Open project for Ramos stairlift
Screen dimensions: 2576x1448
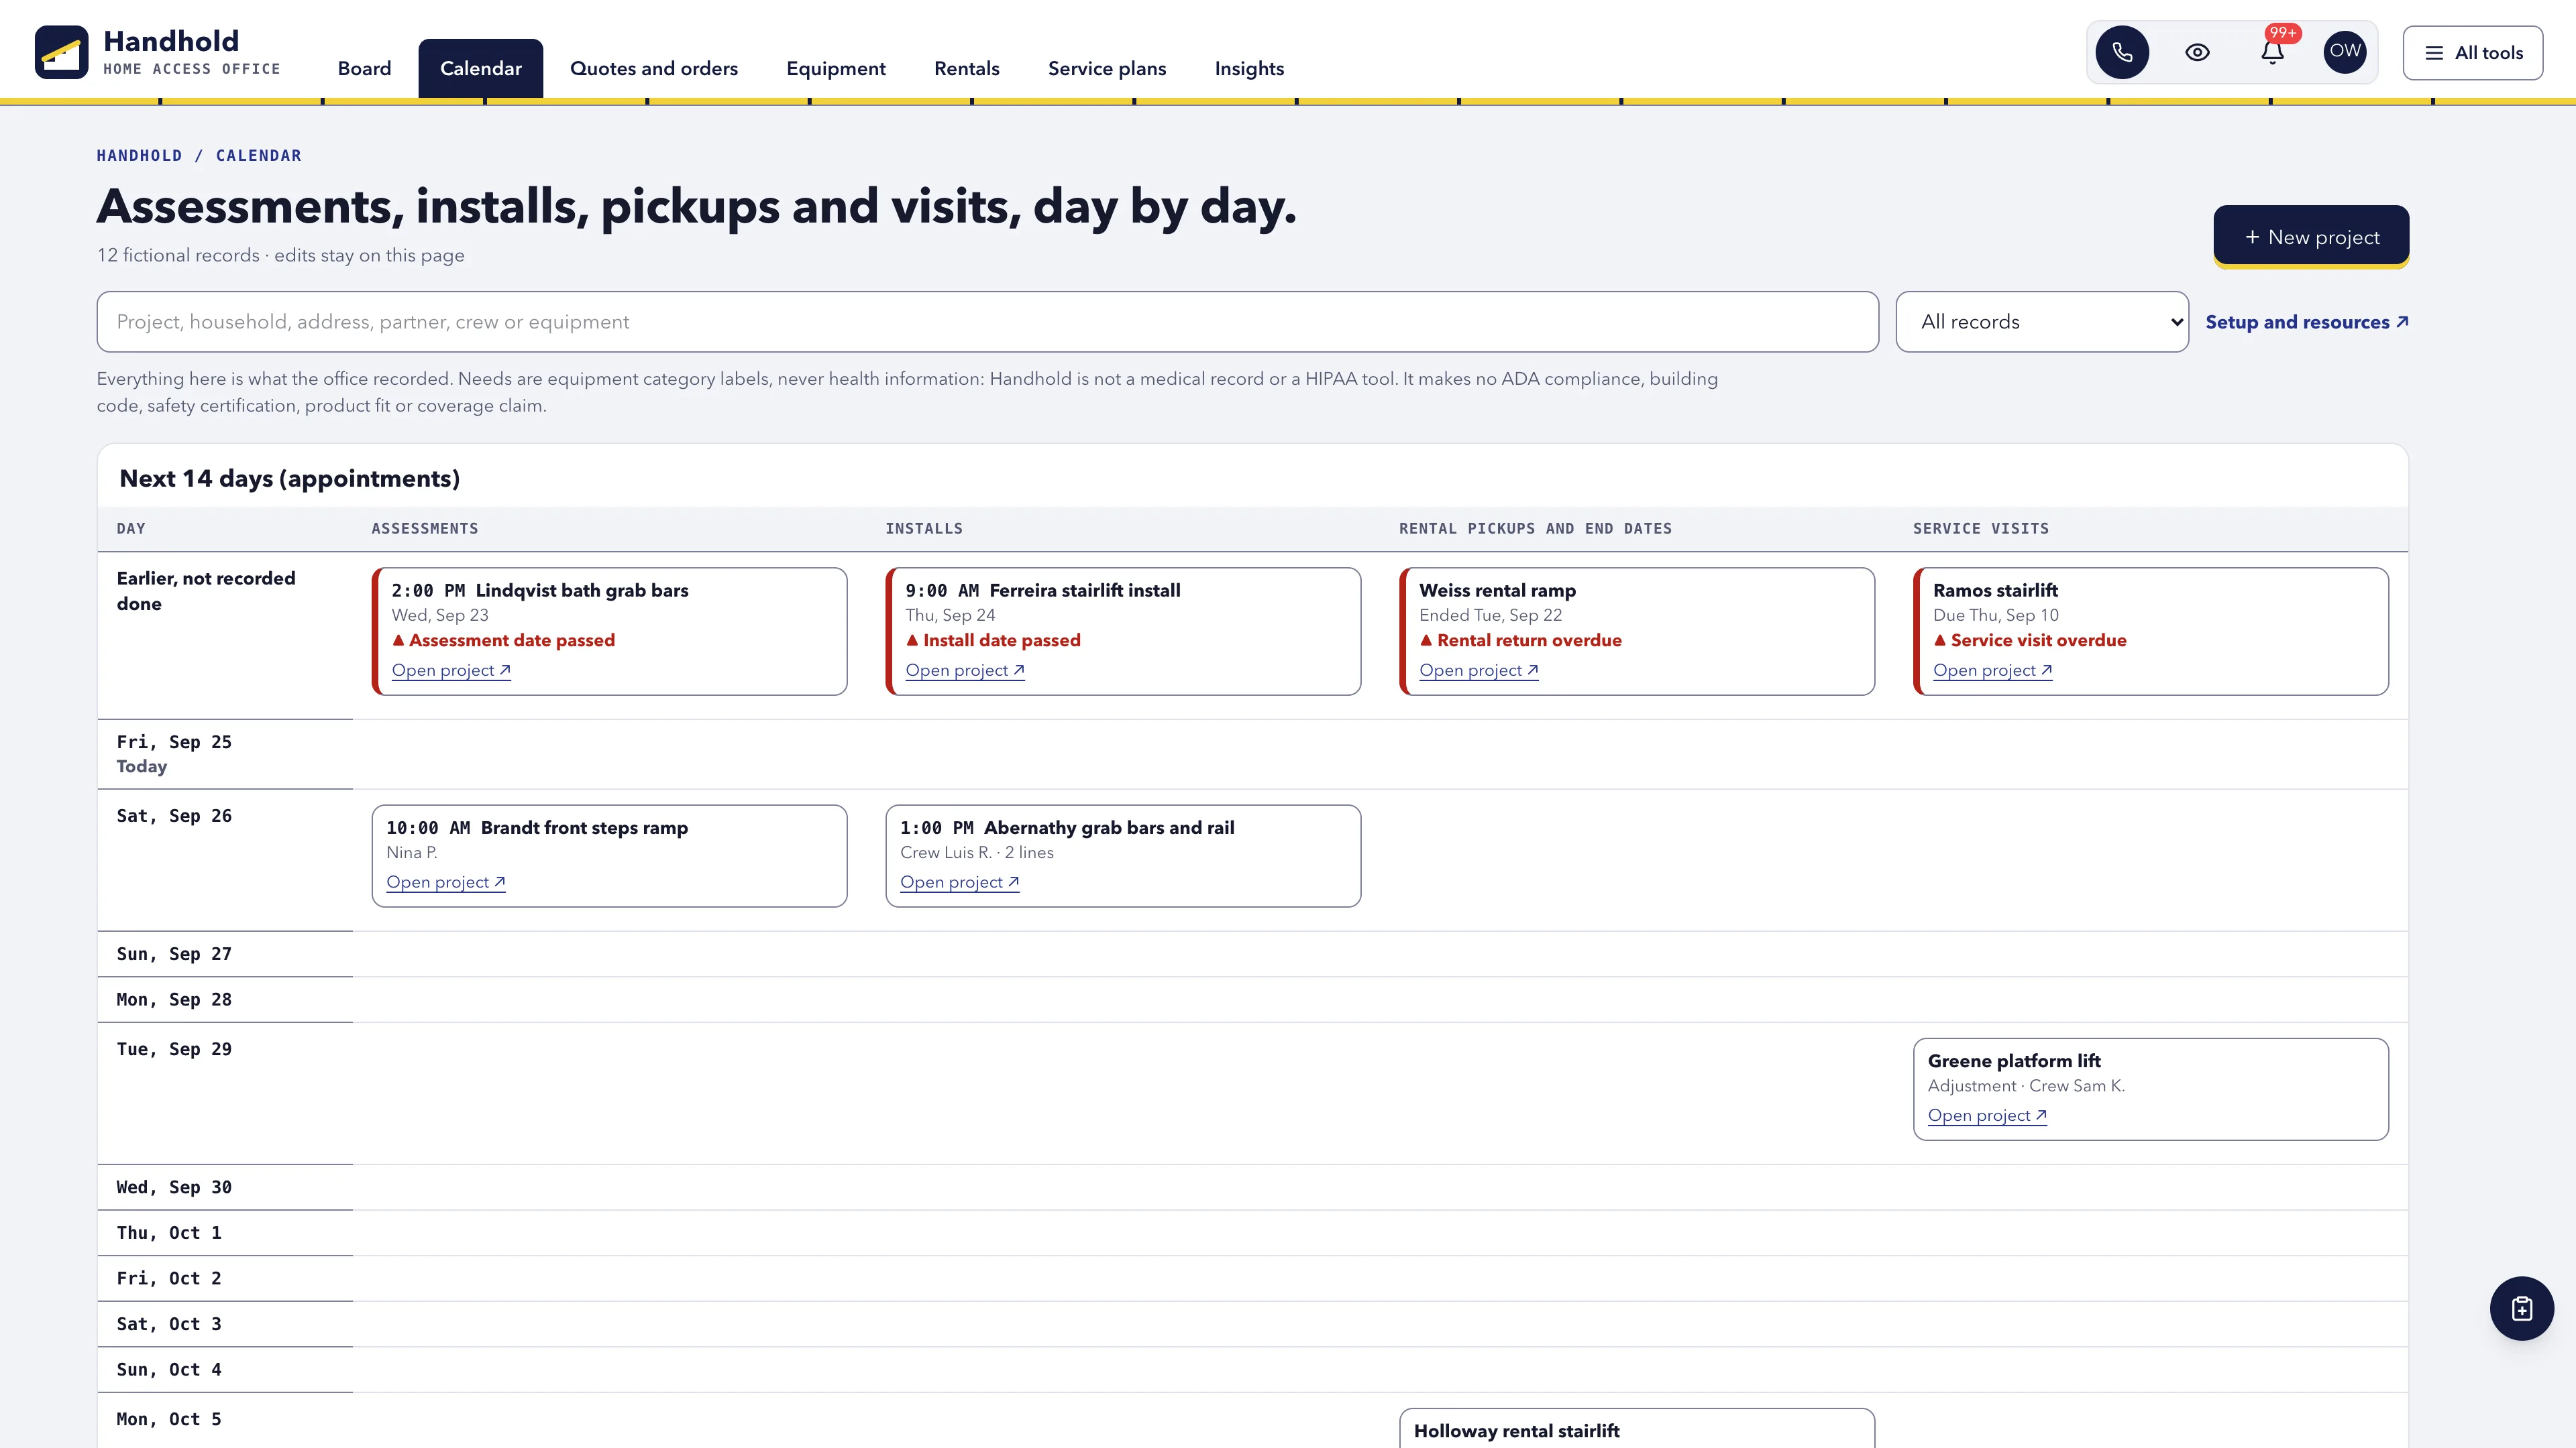[1993, 670]
